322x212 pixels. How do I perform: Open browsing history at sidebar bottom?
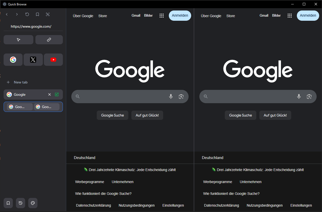point(21,203)
